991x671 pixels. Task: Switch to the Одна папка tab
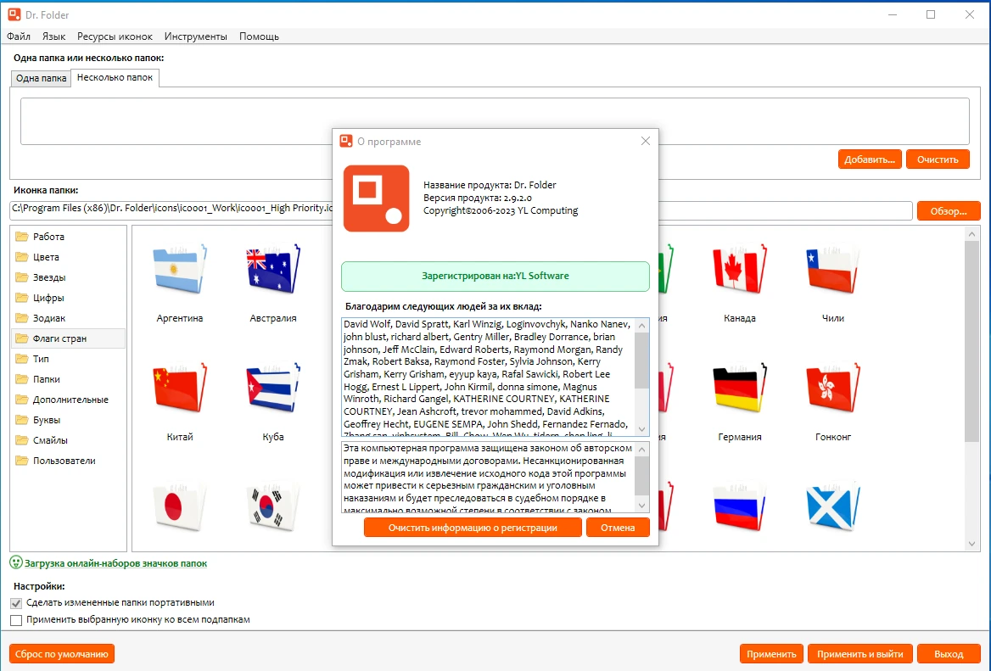pyautogui.click(x=41, y=78)
